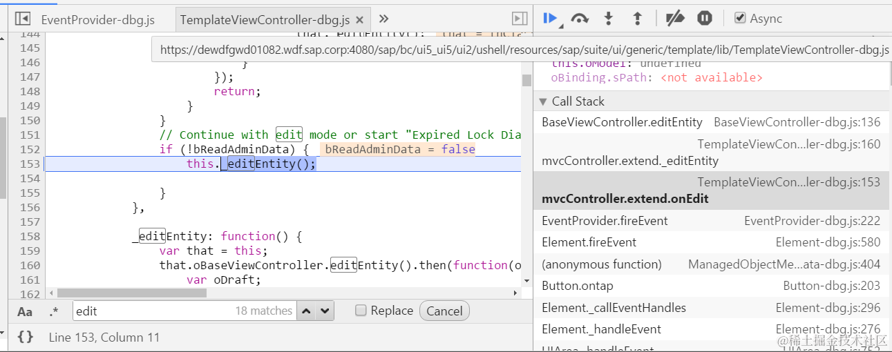The width and height of the screenshot is (892, 352).
Task: Select Element._handleEvent call frame
Action: click(711, 329)
